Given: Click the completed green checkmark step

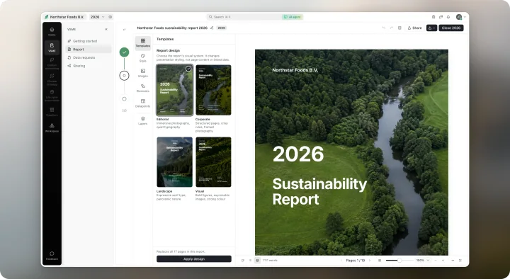Looking at the screenshot, I should (x=124, y=52).
